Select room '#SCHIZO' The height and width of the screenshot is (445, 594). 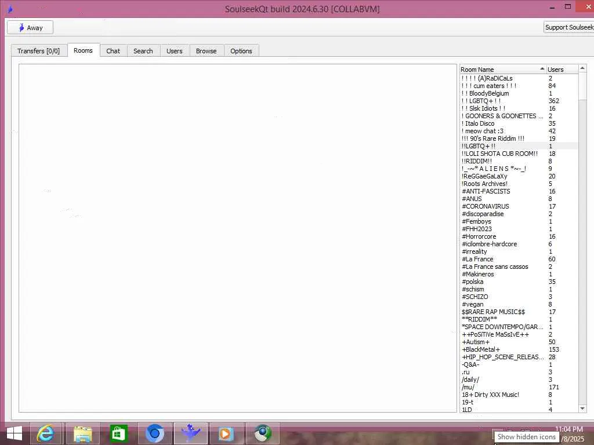point(519,297)
